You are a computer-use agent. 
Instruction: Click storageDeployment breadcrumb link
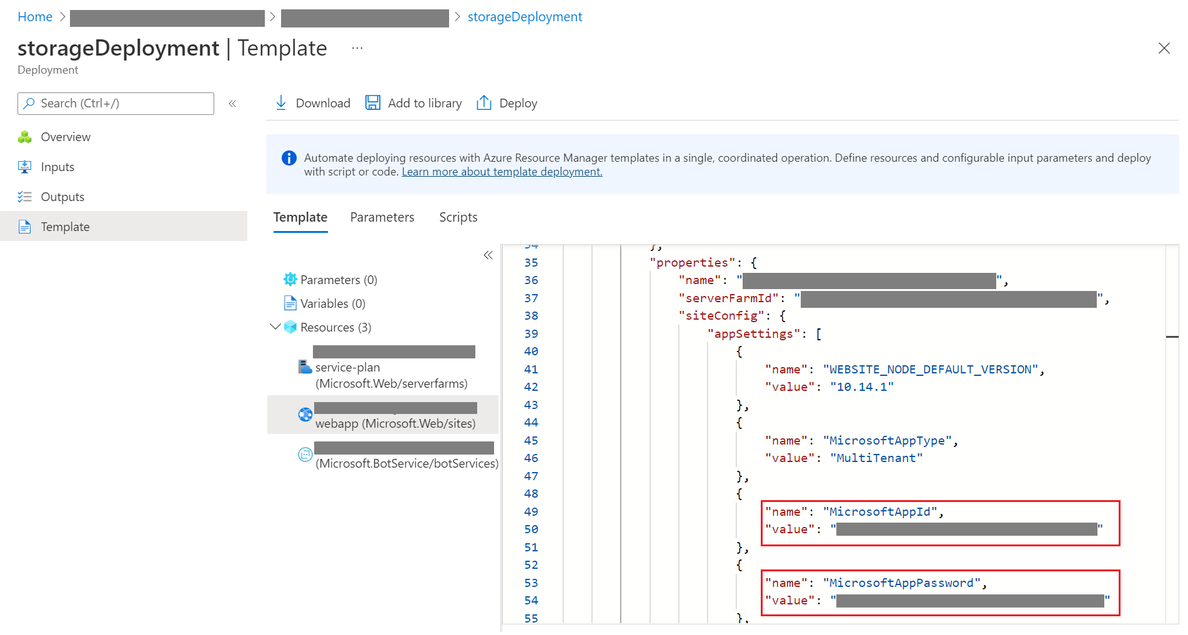pos(525,17)
